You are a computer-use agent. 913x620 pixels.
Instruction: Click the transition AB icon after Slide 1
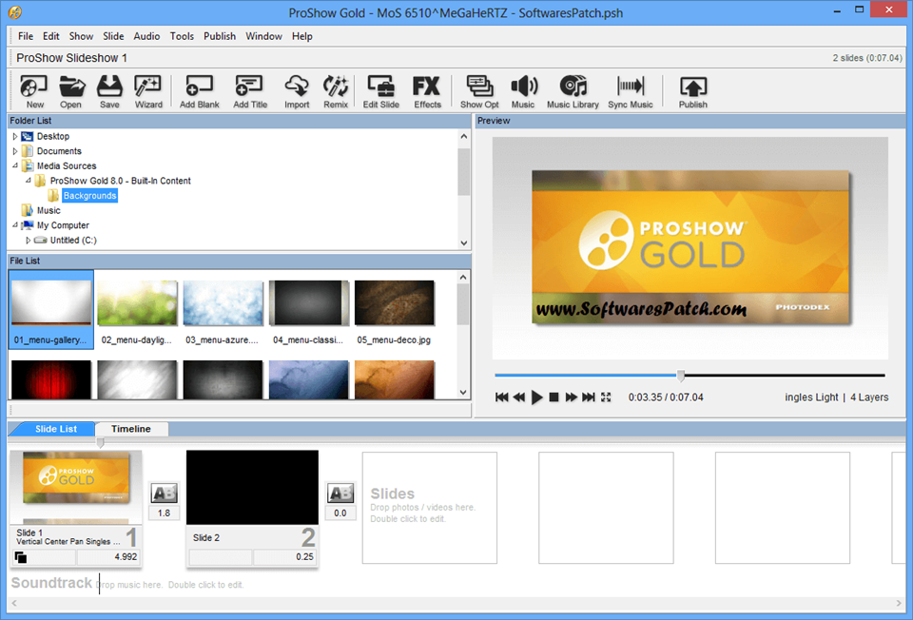pyautogui.click(x=164, y=494)
